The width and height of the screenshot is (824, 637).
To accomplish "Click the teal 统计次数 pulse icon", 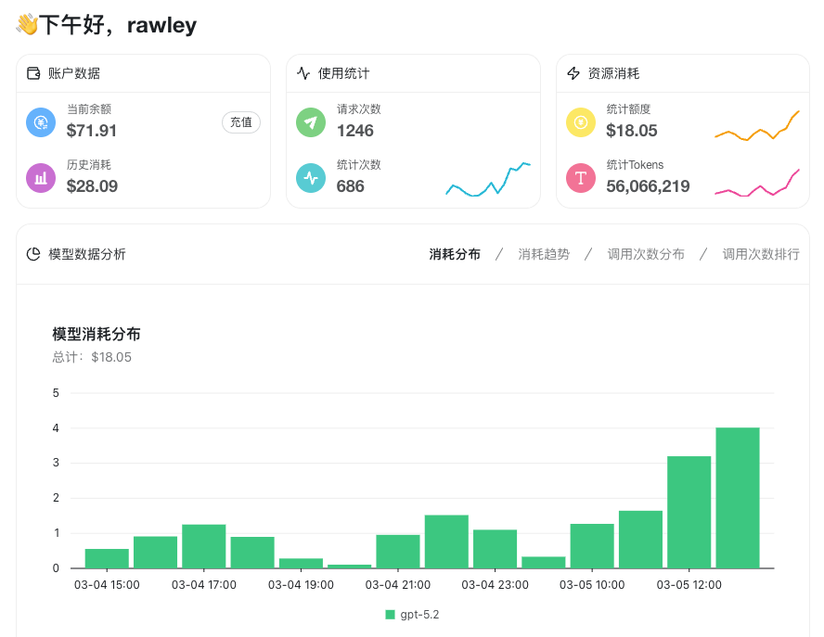I will click(311, 176).
